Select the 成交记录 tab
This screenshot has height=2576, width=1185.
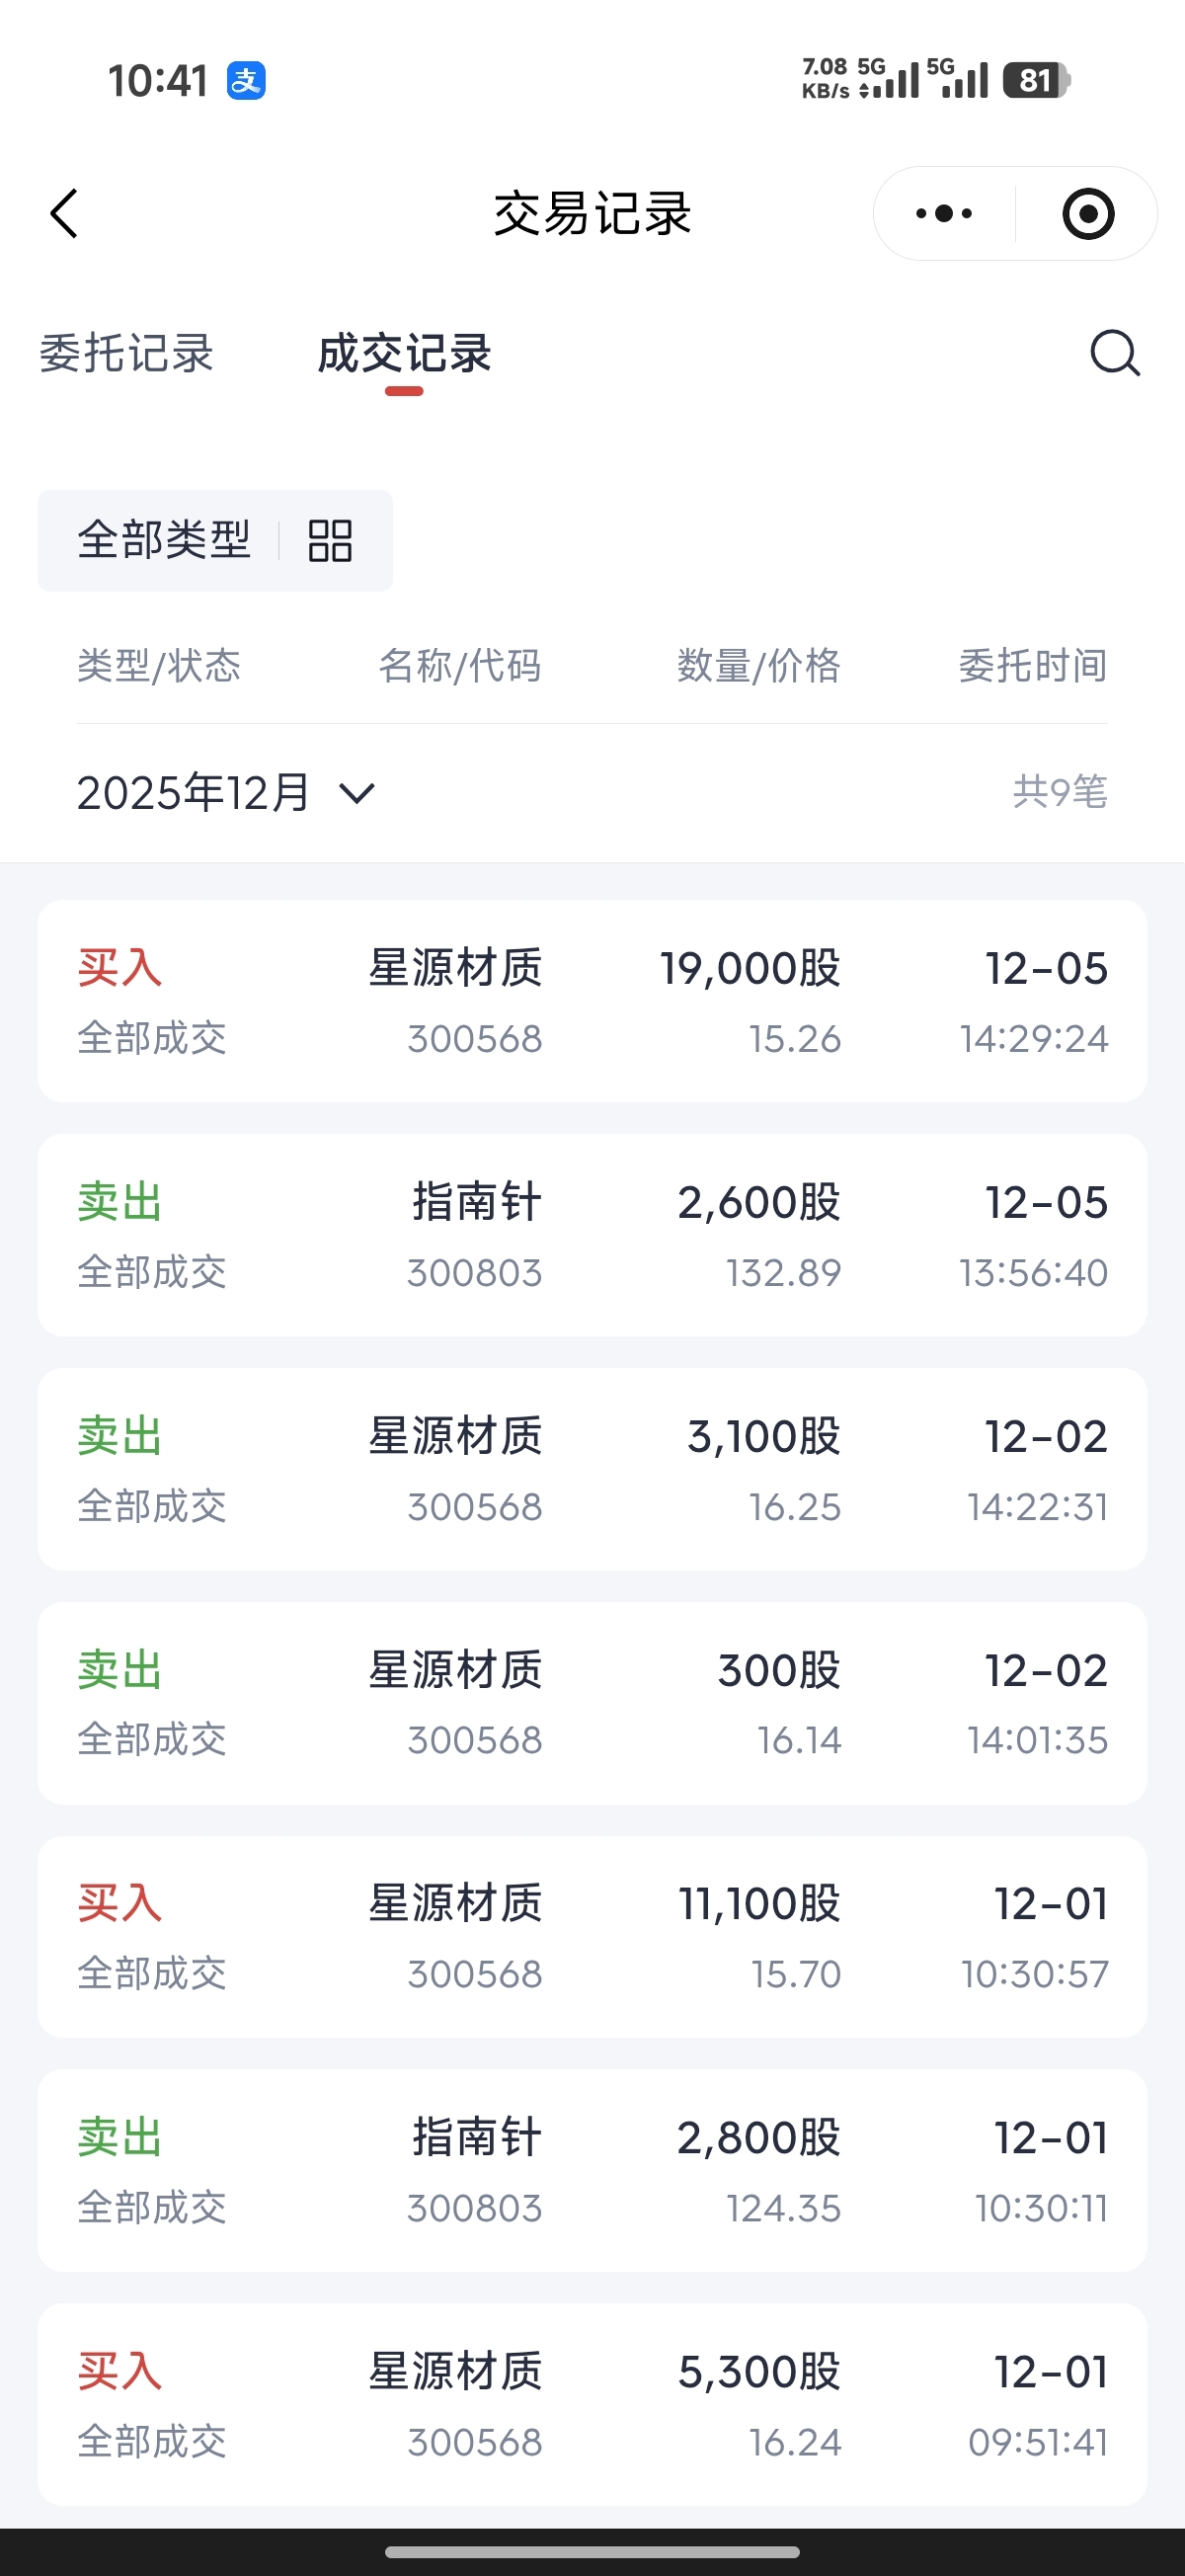point(404,353)
